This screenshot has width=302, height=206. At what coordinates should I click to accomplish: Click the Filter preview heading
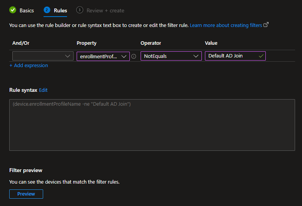26,170
